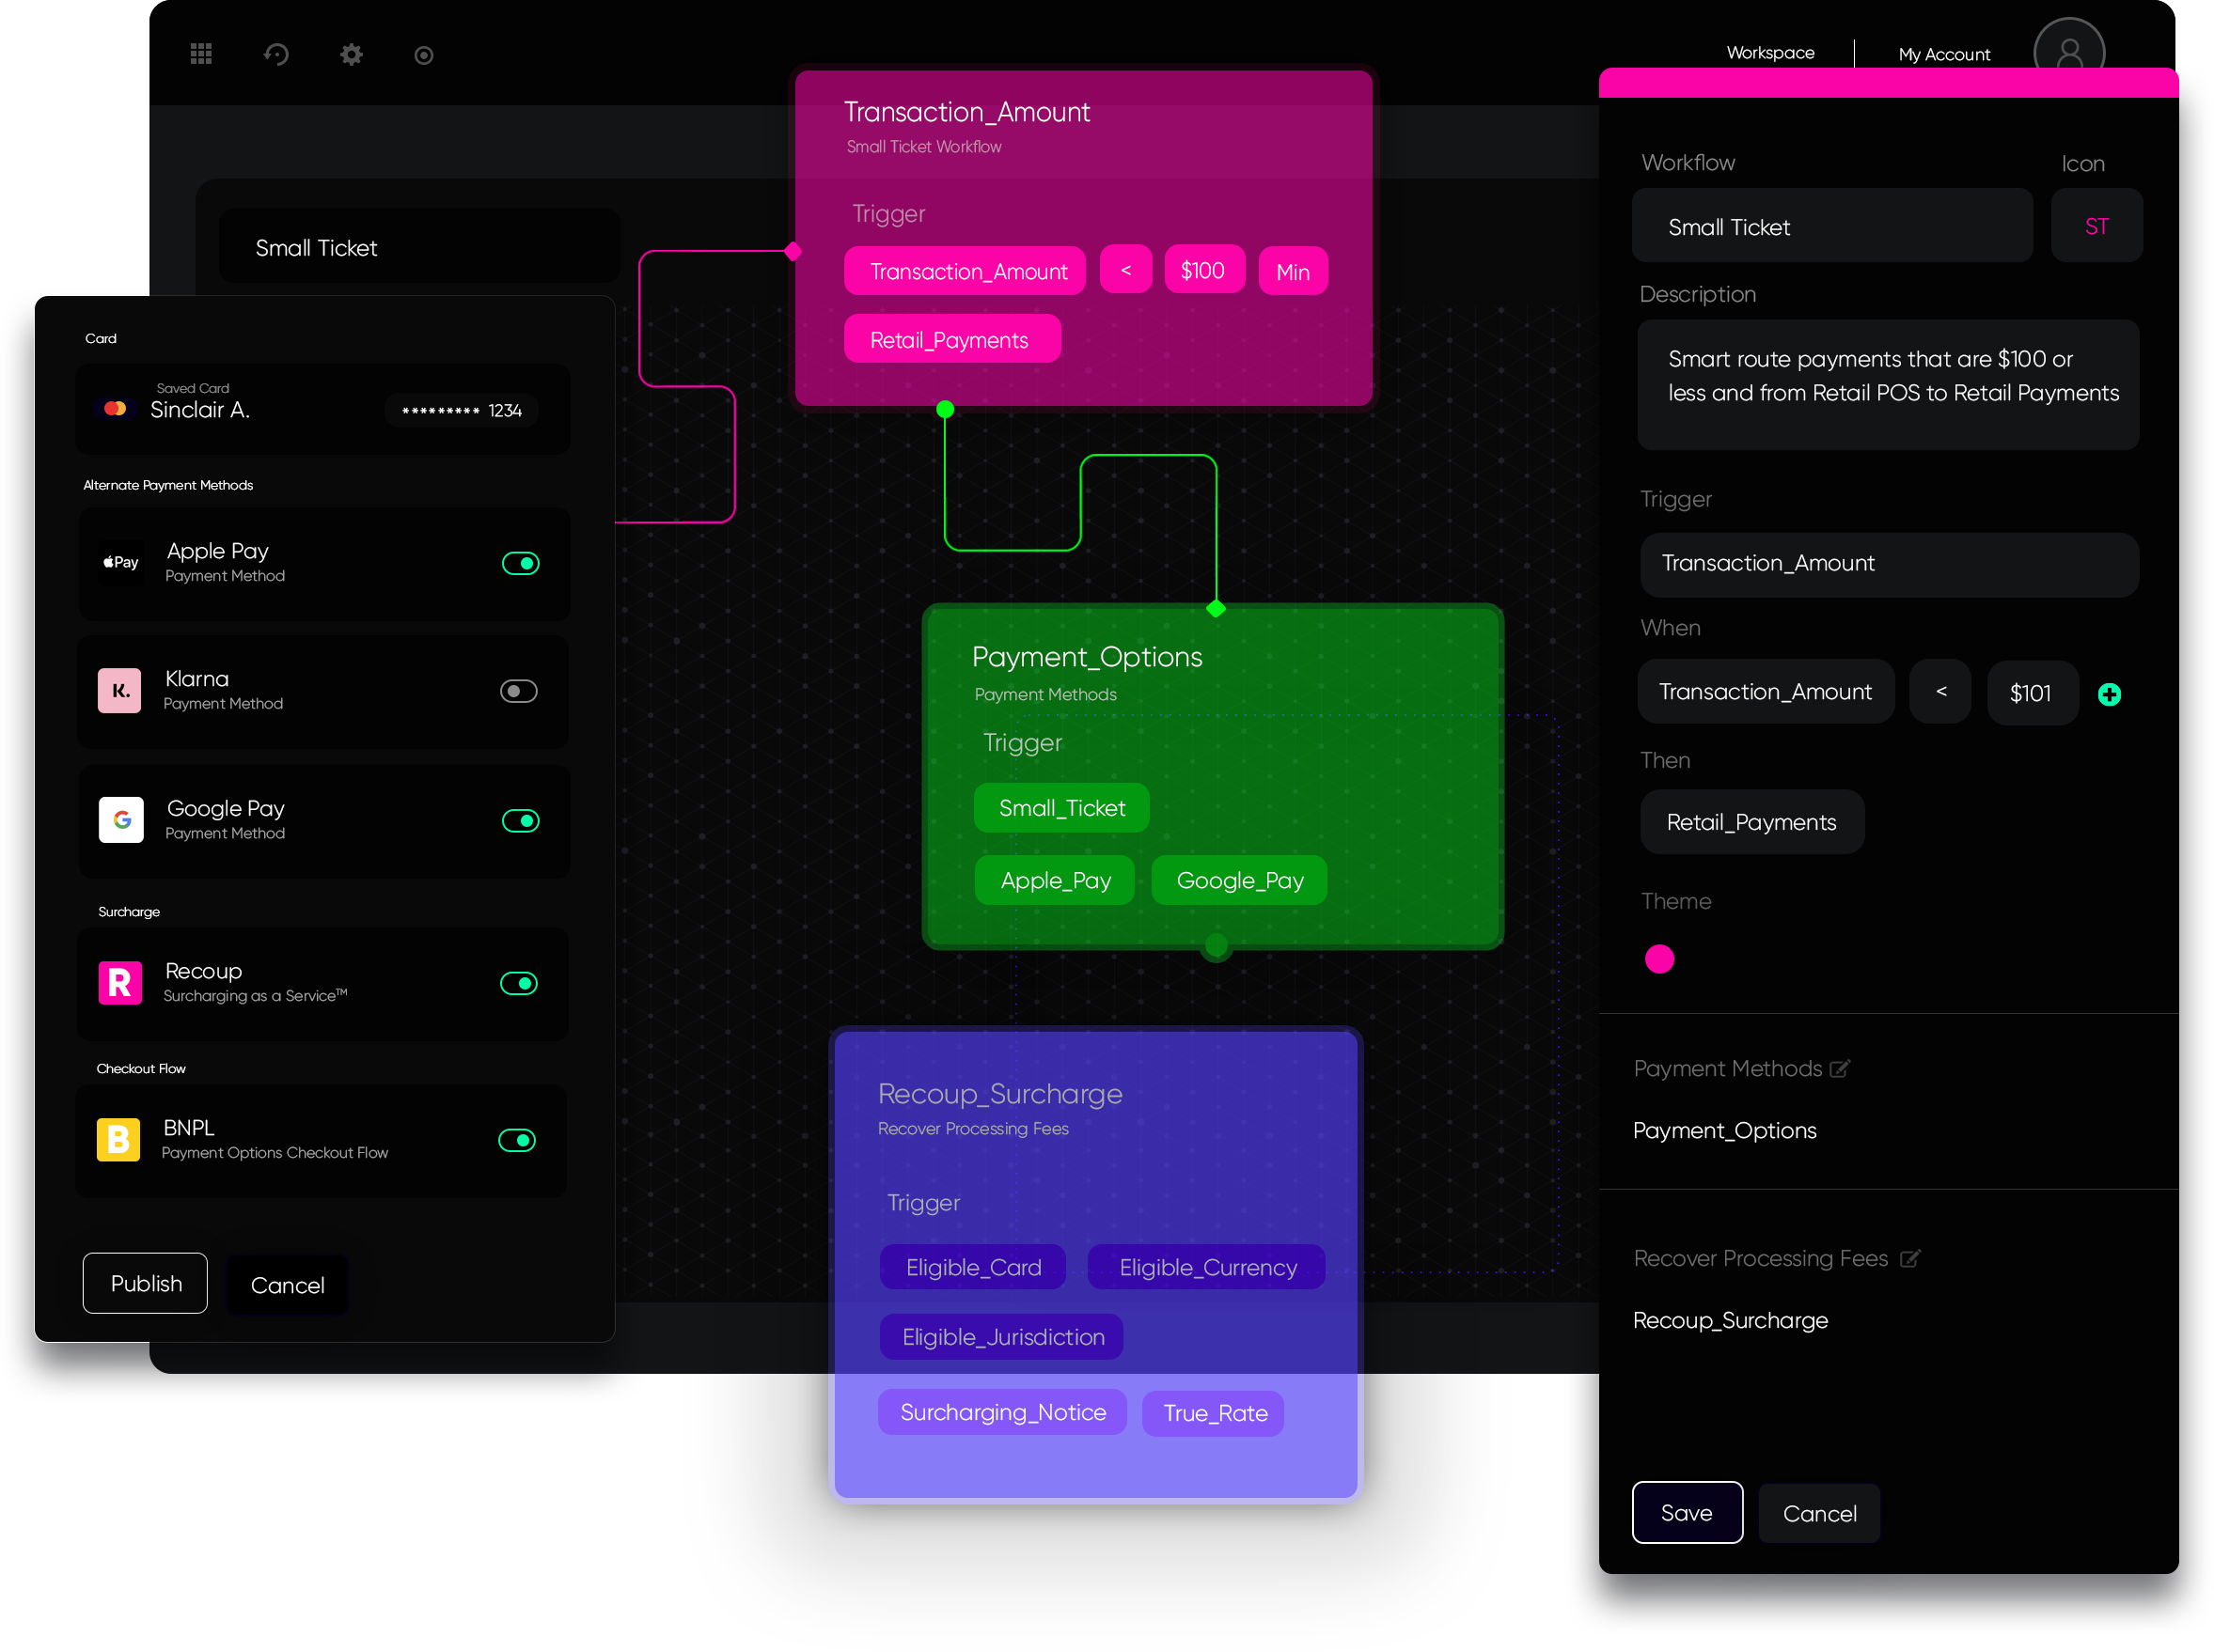Open the My Account tab
The image size is (2214, 1652).
click(1943, 55)
